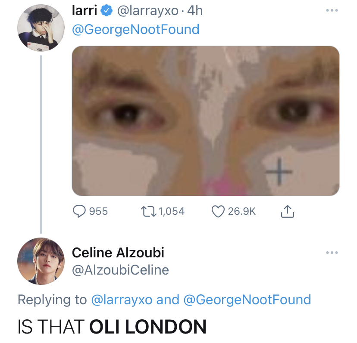Screen dimensions: 357x343
Task: Tap the share upload icon
Action: pyautogui.click(x=287, y=211)
